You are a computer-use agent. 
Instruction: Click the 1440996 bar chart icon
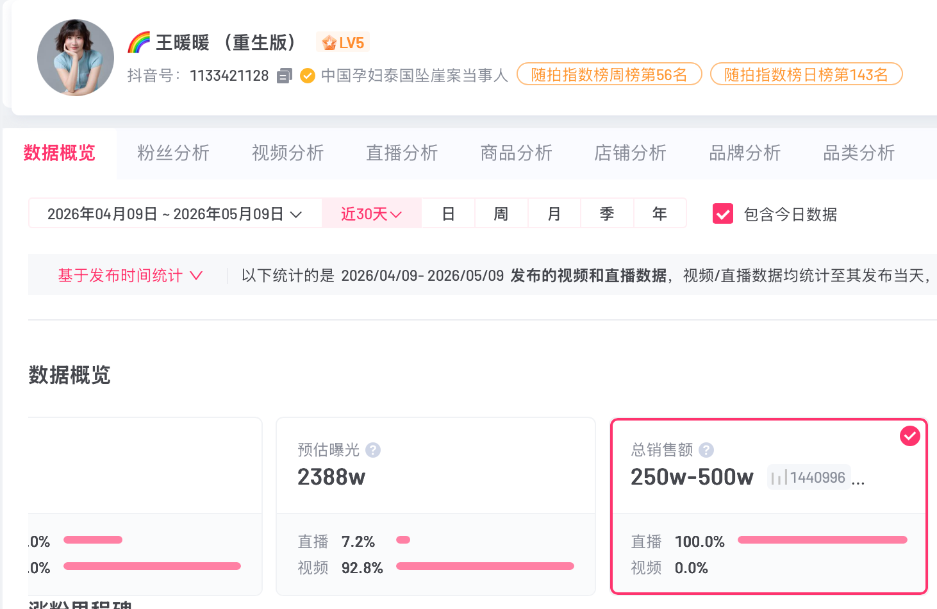[x=779, y=478]
